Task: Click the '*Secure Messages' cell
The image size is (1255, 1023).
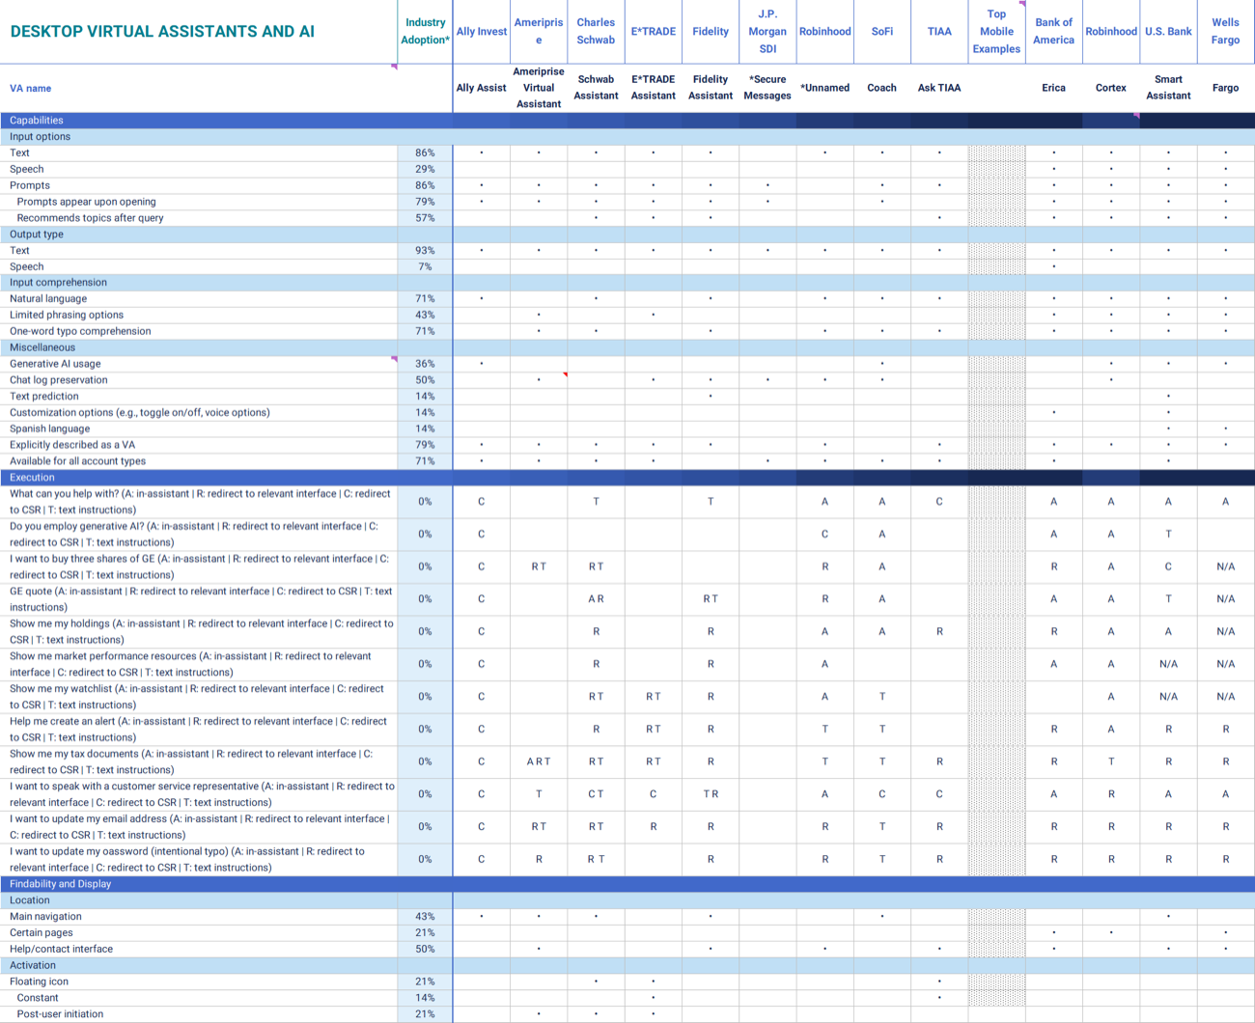Action: coord(767,88)
